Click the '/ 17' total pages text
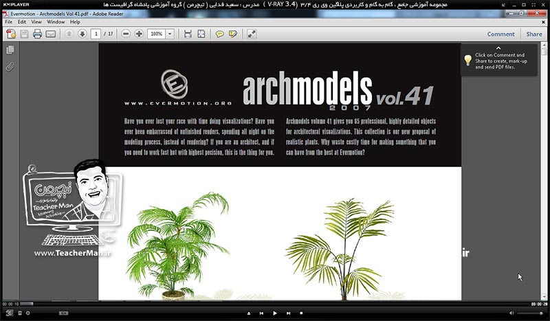The height and width of the screenshot is (321, 550). (109, 34)
